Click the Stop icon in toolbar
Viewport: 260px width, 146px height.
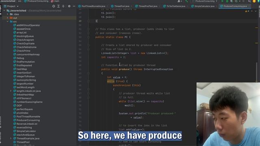(243, 1)
